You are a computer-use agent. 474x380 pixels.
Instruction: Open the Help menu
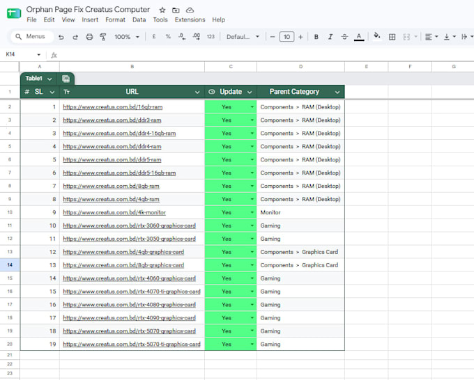pyautogui.click(x=219, y=20)
